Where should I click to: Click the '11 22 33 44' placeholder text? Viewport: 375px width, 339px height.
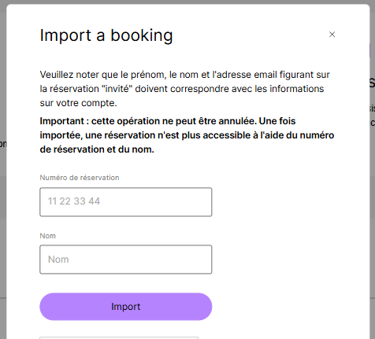click(74, 201)
